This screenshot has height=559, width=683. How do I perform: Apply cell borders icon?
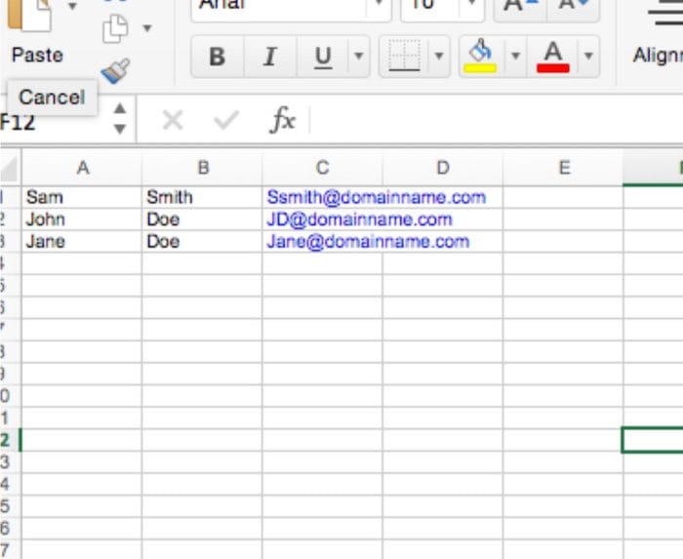(x=404, y=57)
